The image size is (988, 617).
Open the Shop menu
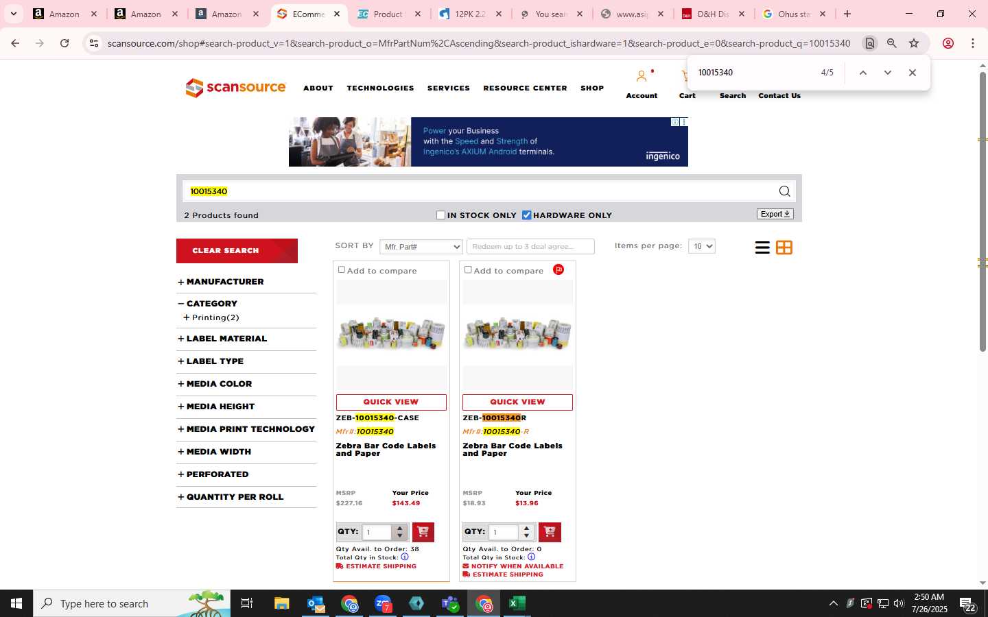tap(592, 88)
